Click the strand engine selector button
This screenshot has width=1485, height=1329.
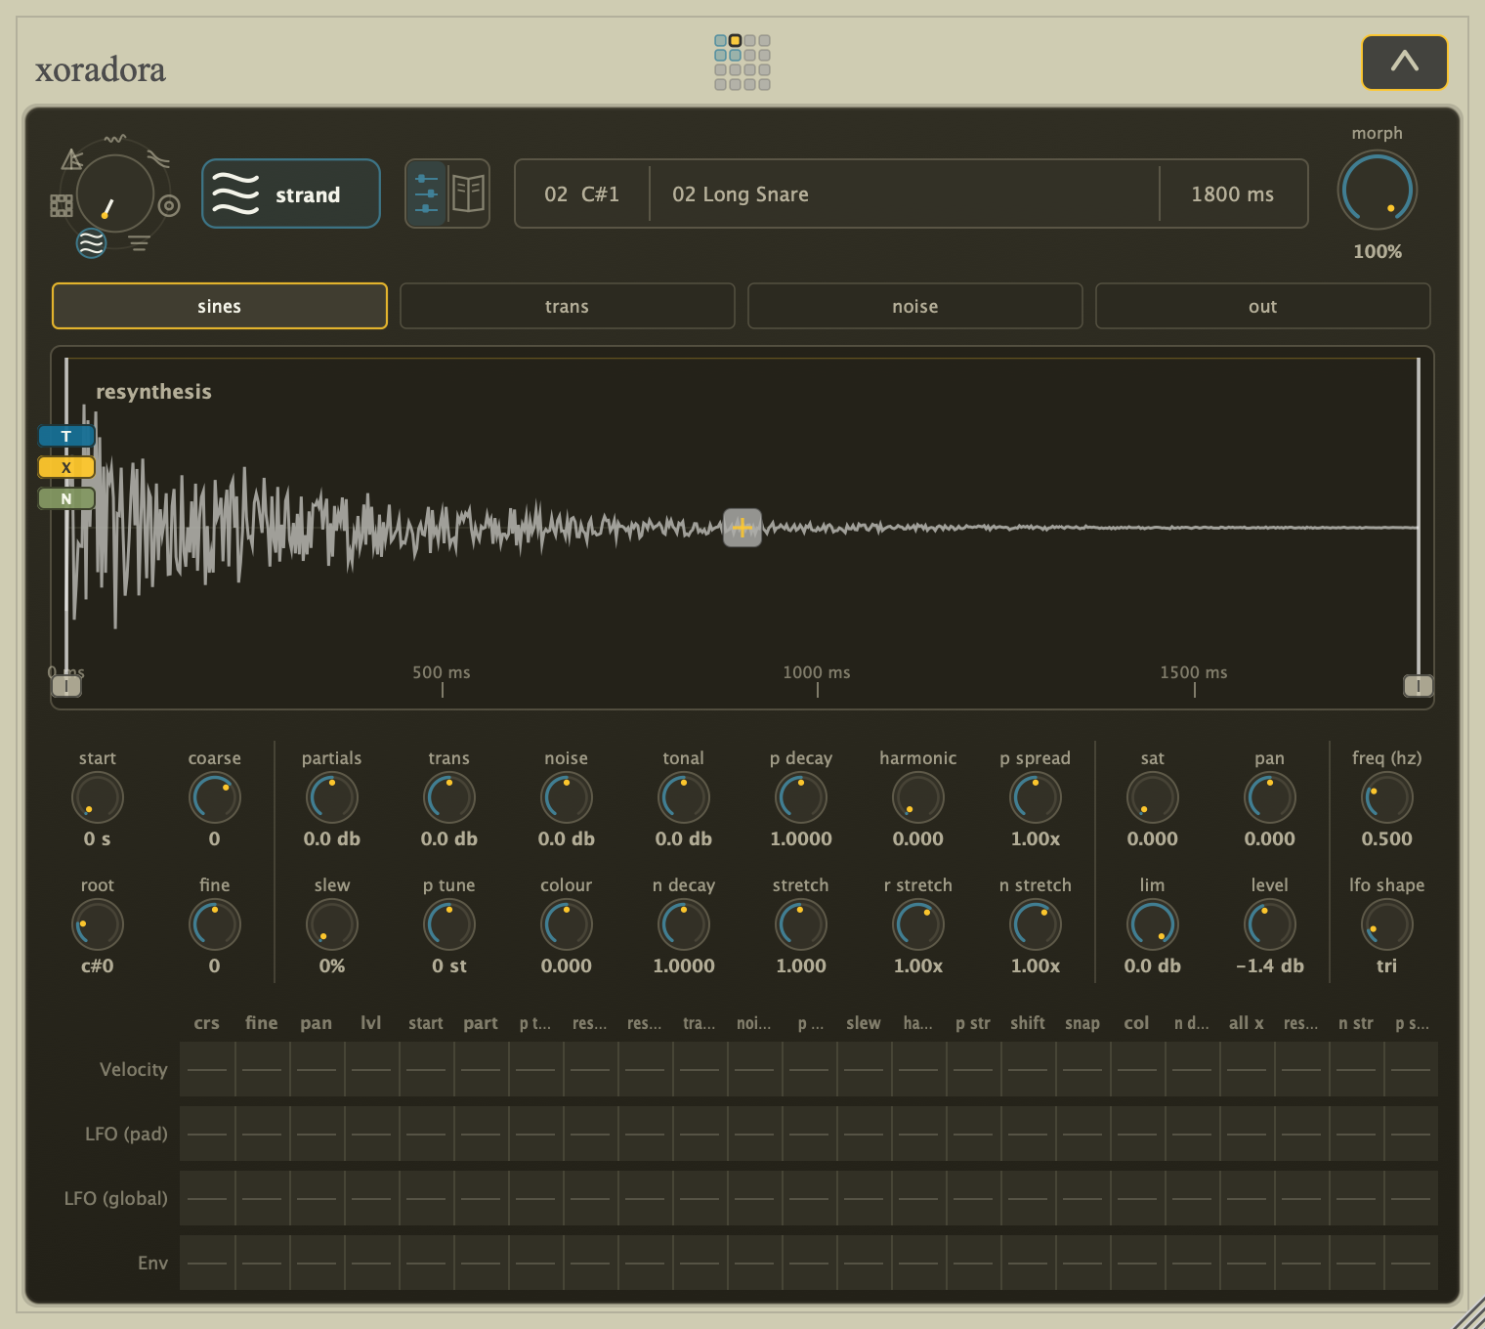(x=291, y=193)
